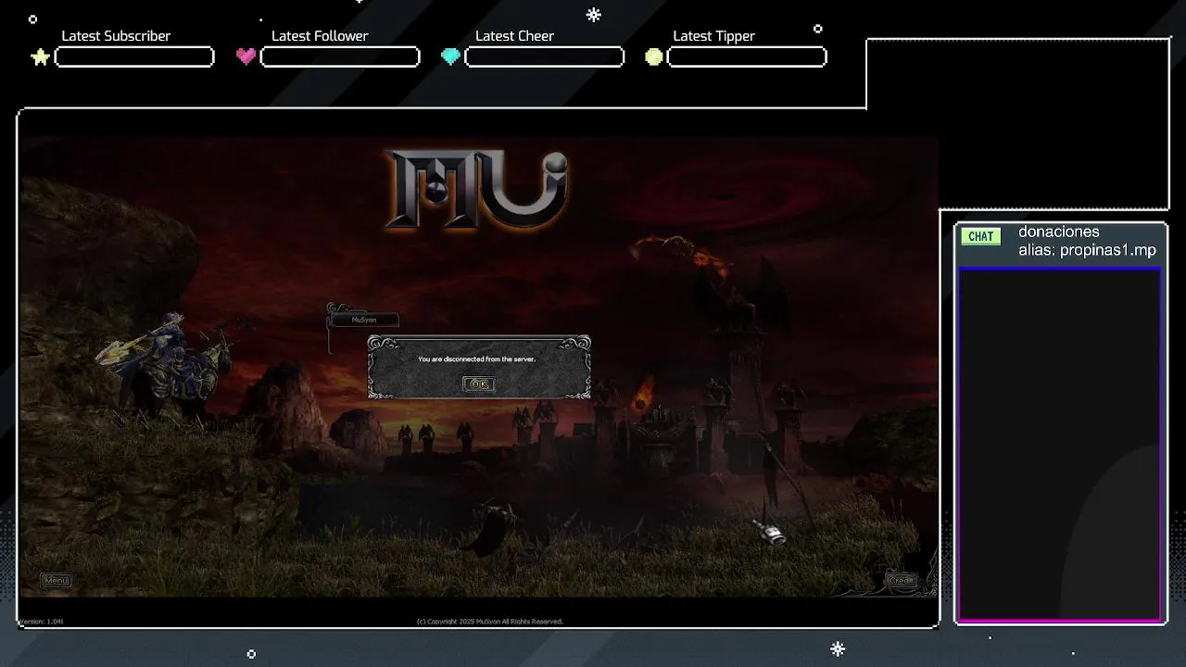This screenshot has width=1186, height=667.
Task: Click the Version 1.04 text
Action: (x=41, y=622)
